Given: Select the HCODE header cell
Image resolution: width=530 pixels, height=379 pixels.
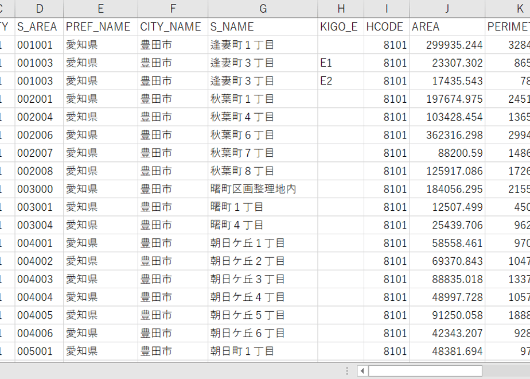Looking at the screenshot, I should pos(387,27).
